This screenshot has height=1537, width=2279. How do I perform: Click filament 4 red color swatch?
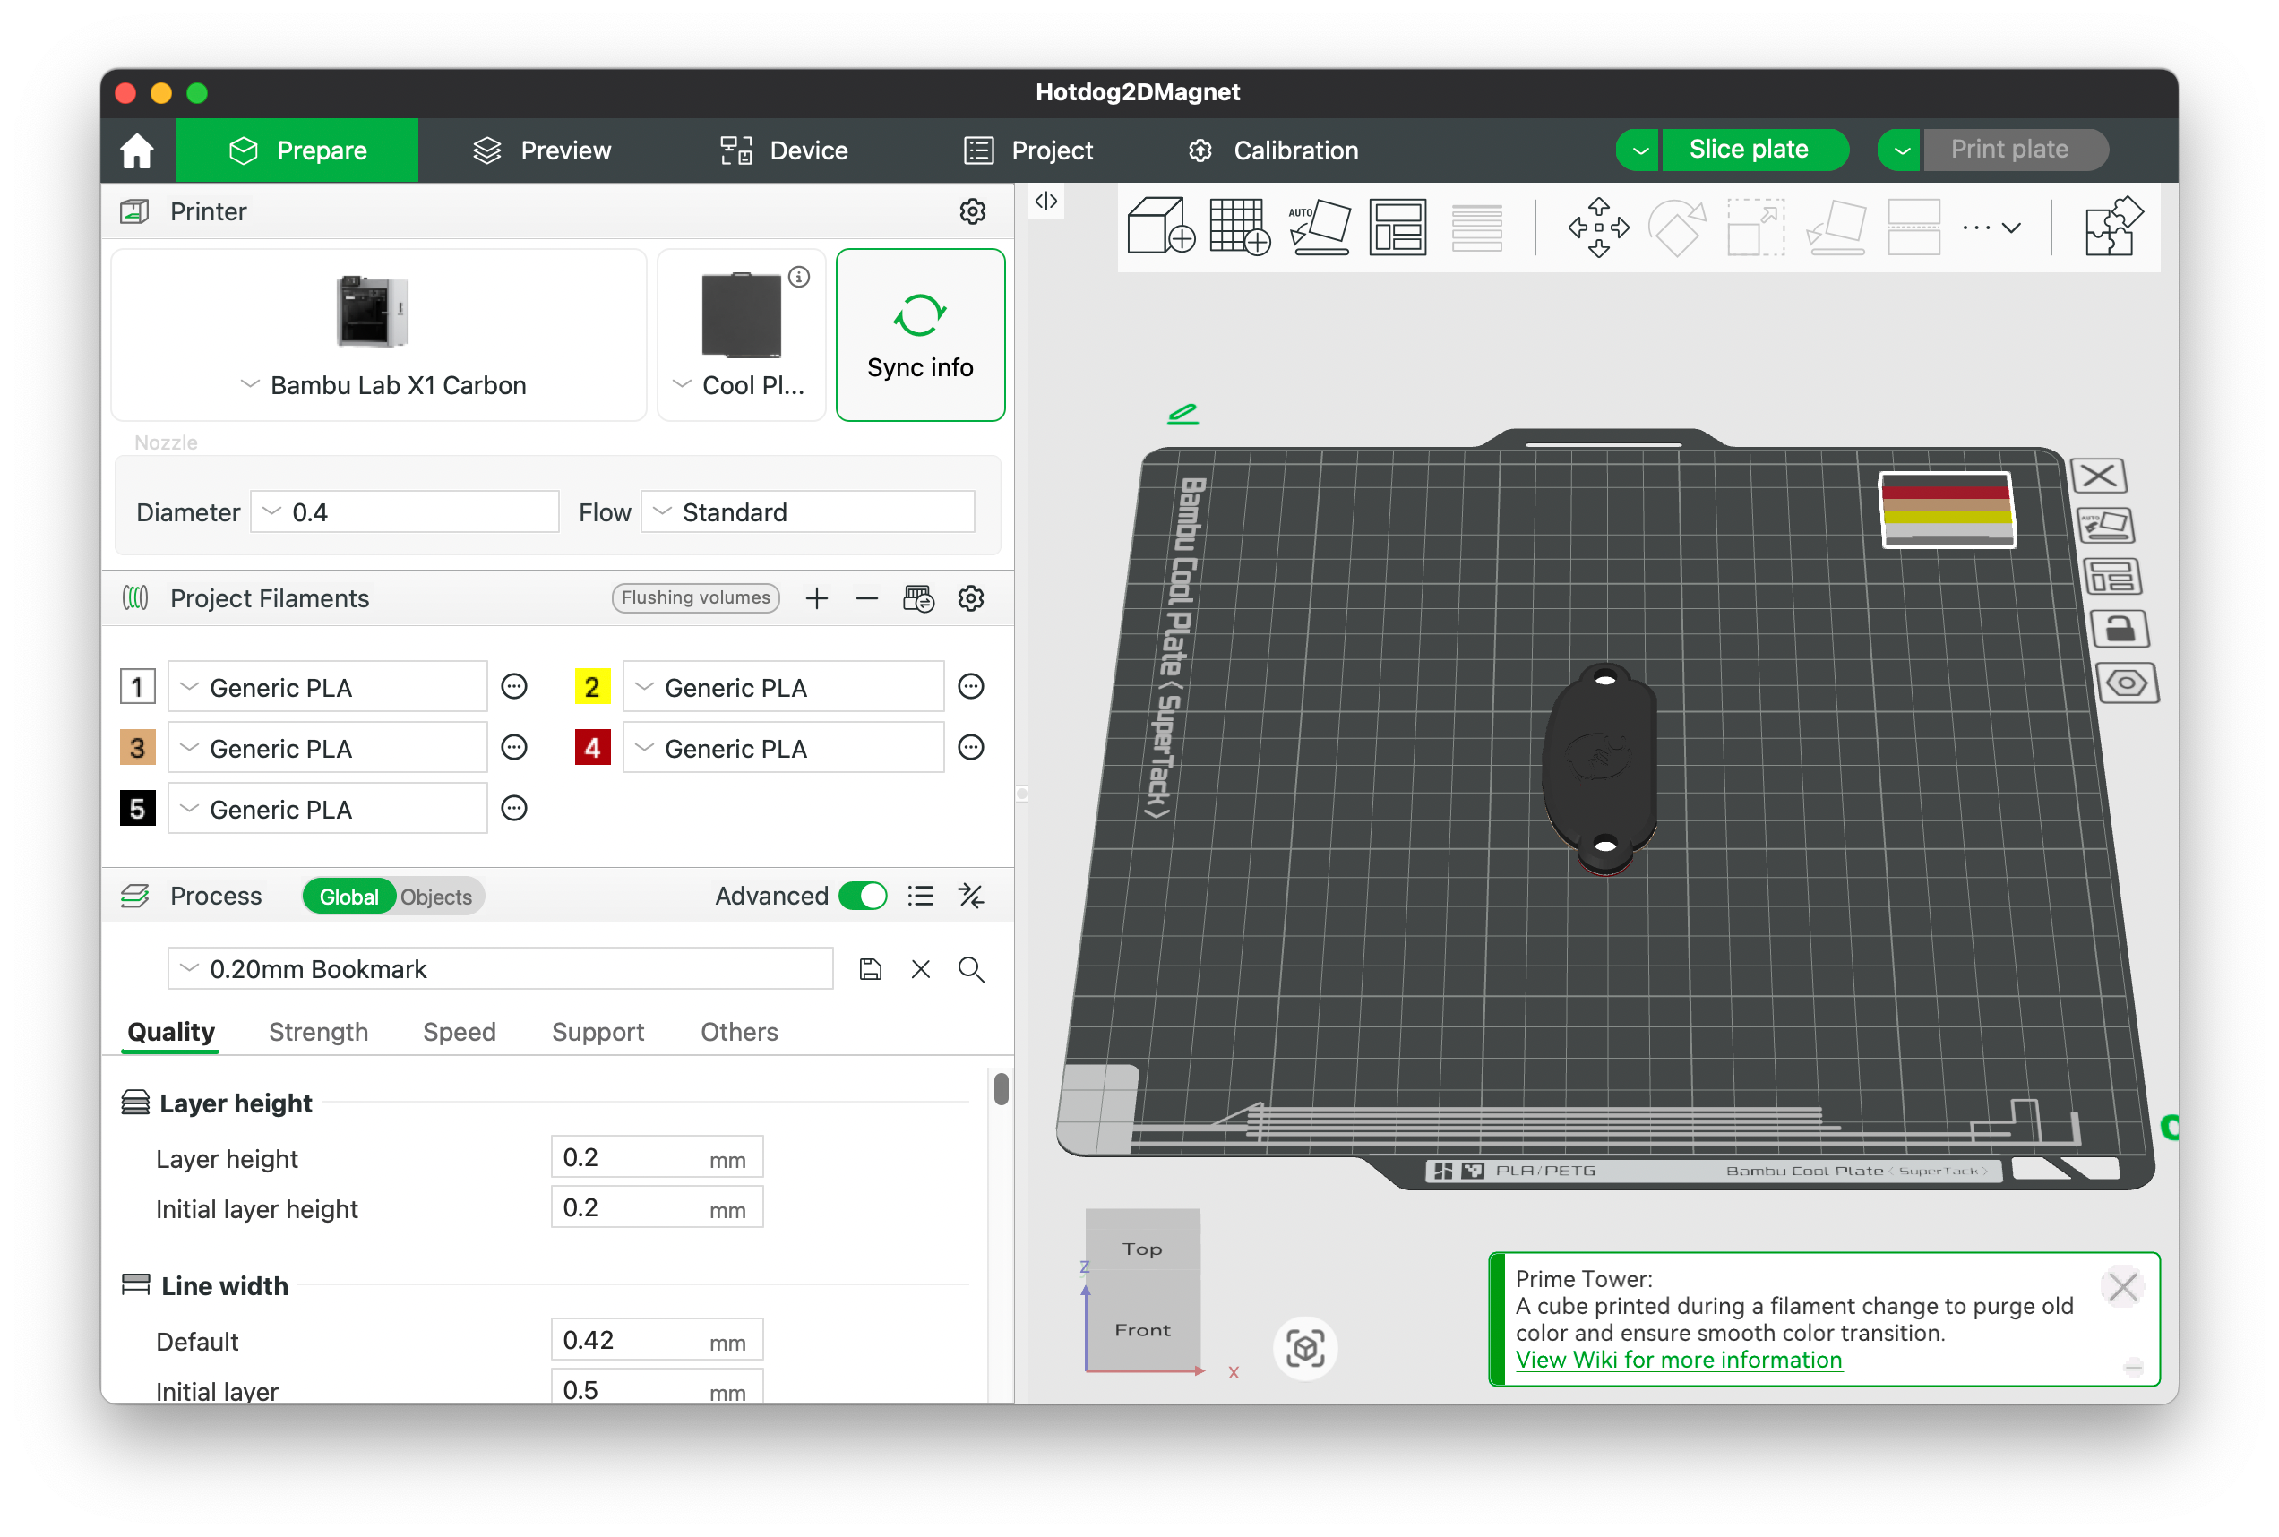point(592,748)
